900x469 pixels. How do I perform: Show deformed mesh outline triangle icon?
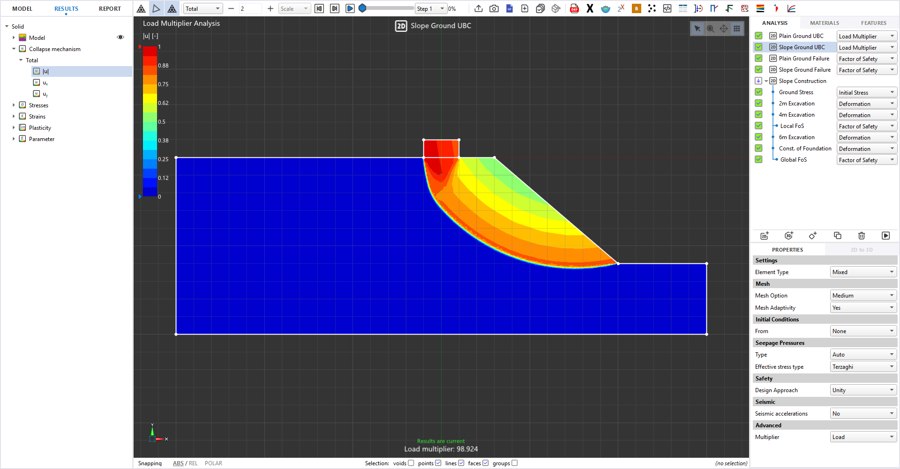157,8
